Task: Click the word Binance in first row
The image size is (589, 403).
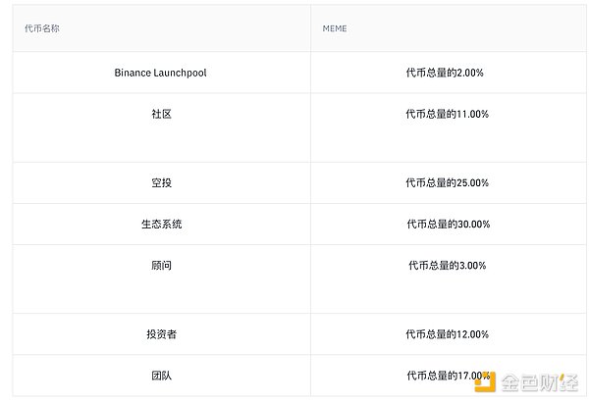Action: click(135, 73)
